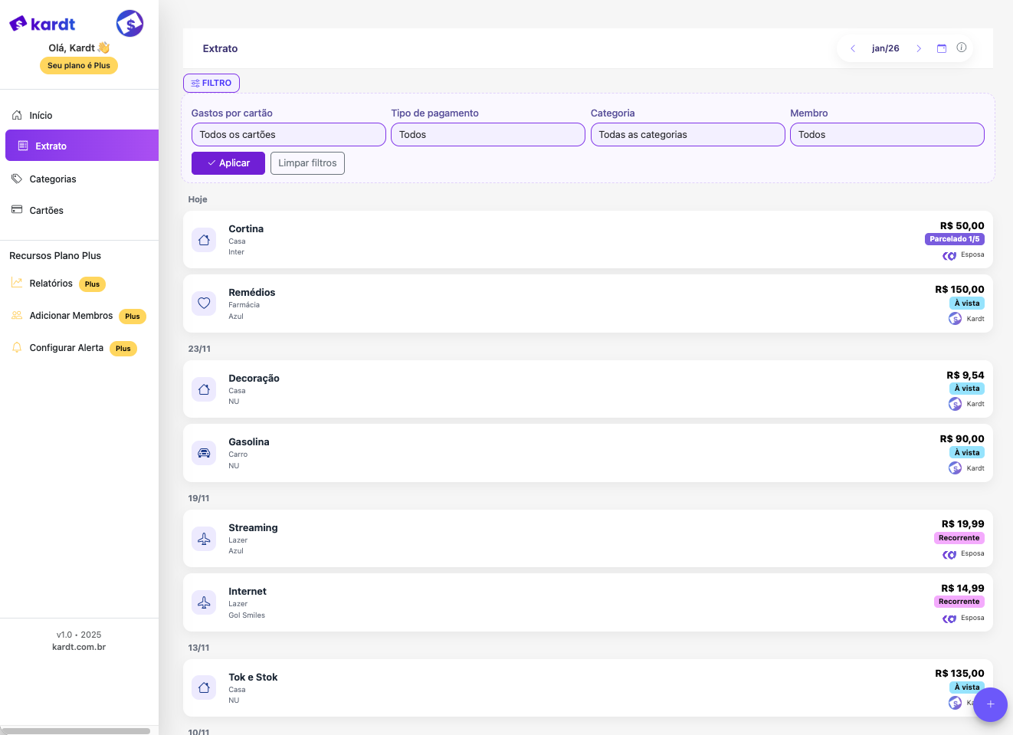Click the house icon on the Cortina entry
Screen dimensions: 1013x735
pyautogui.click(x=204, y=240)
